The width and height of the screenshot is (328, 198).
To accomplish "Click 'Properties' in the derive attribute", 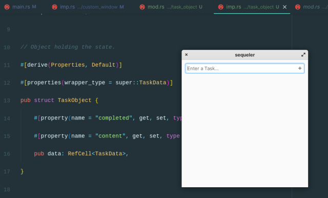I will pos(68,65).
